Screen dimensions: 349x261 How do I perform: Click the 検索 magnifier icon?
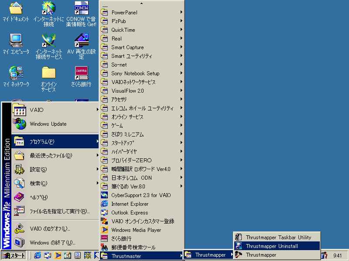click(19, 183)
